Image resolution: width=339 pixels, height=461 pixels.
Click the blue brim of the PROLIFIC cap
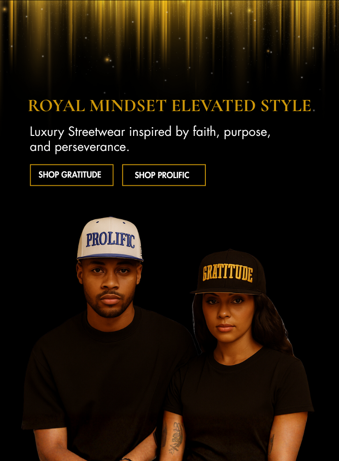[110, 257]
